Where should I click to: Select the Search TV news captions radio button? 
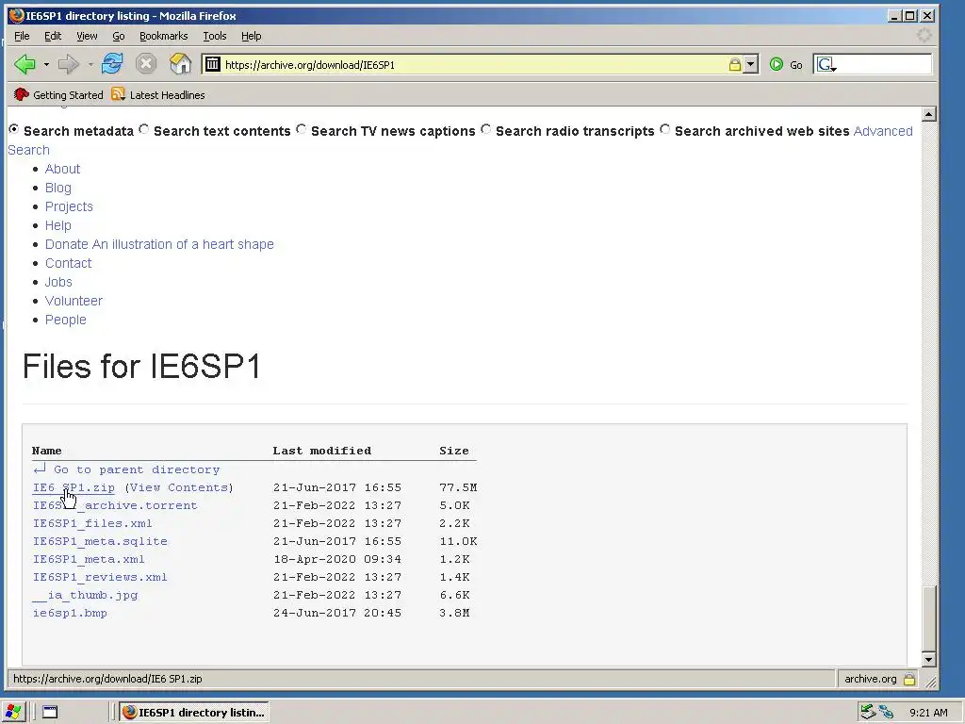click(x=301, y=129)
